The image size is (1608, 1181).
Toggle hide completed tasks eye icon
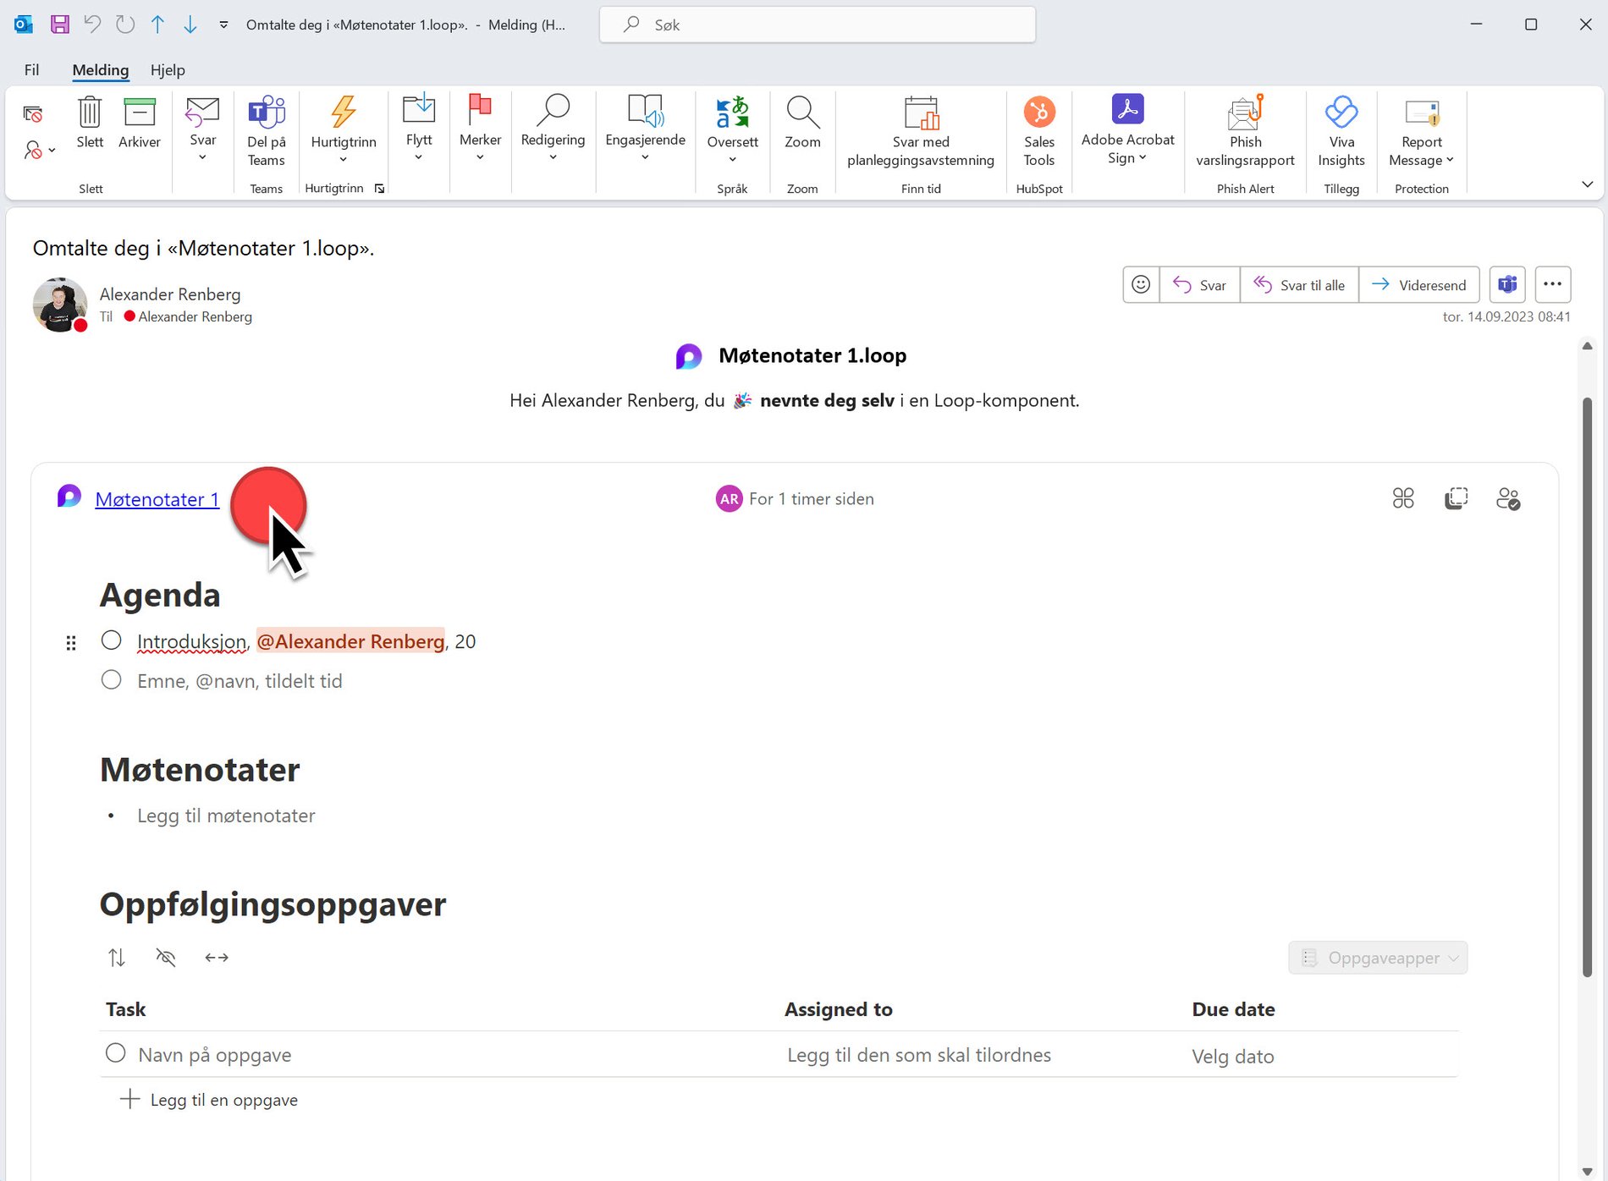166,957
